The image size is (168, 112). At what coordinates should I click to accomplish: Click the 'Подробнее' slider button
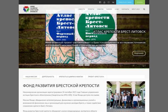pyautogui.click(x=139, y=53)
